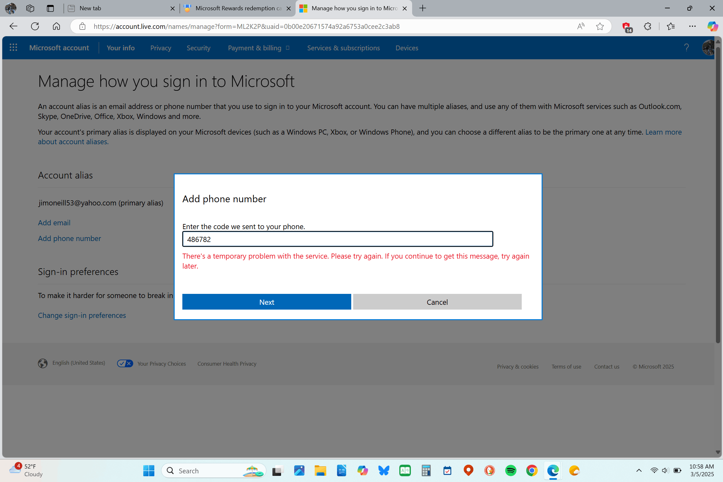Refresh the page with reload icon
The image size is (723, 482).
click(x=35, y=26)
